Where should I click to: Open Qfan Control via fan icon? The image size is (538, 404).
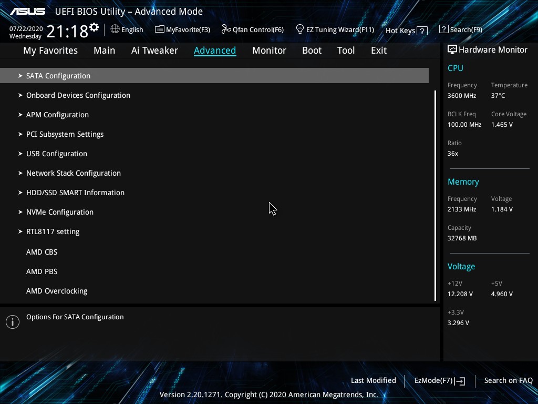[x=226, y=29]
